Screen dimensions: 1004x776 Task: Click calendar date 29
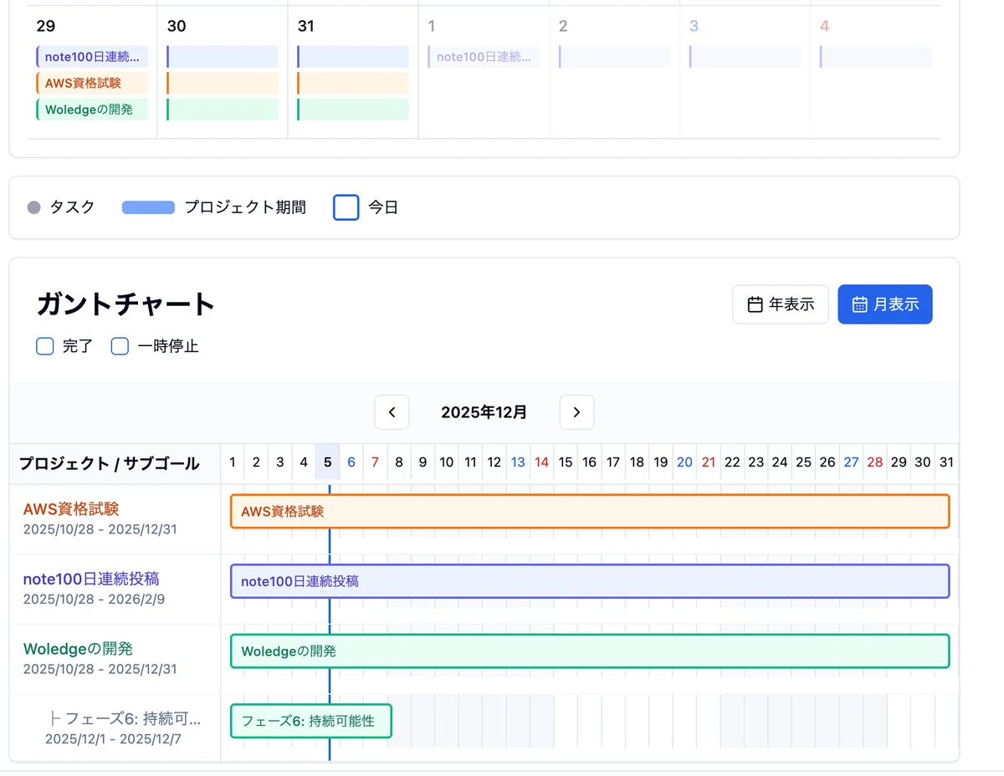coord(46,26)
